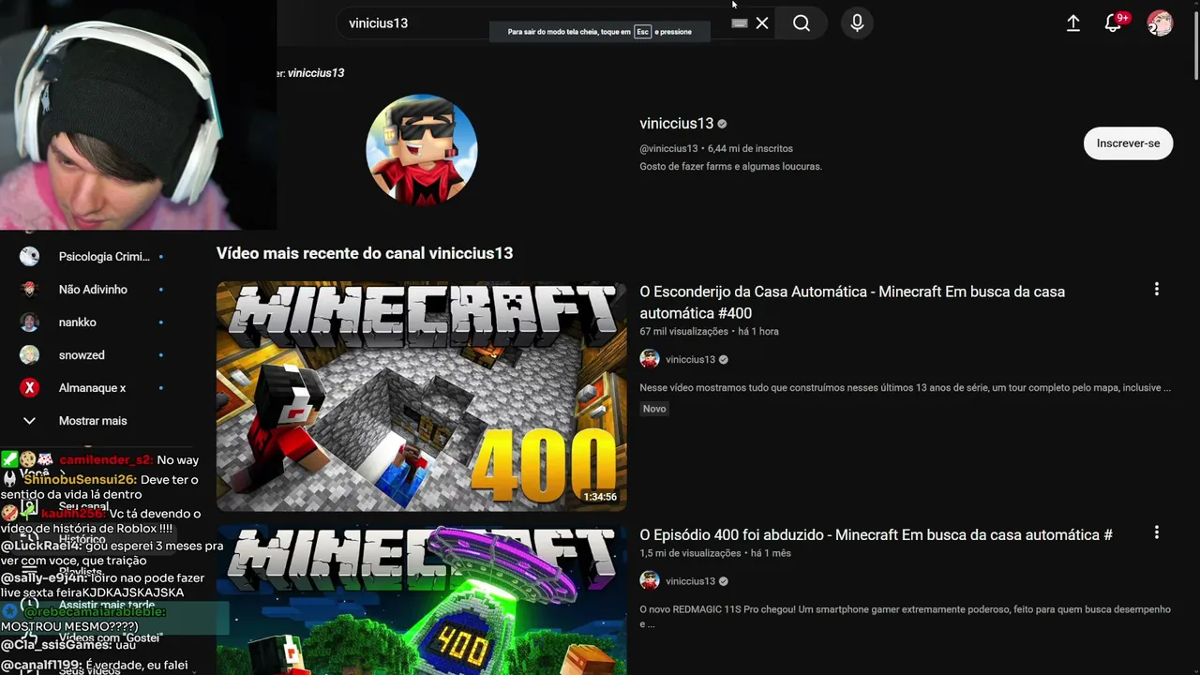Image resolution: width=1200 pixels, height=675 pixels.
Task: Open Almanaque x subscription entry
Action: point(92,387)
